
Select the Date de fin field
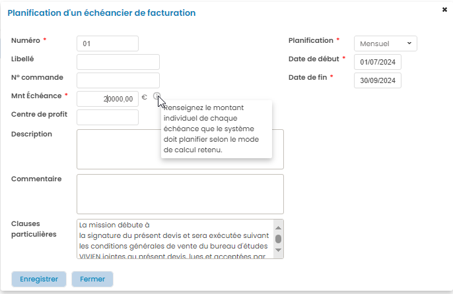coord(378,80)
